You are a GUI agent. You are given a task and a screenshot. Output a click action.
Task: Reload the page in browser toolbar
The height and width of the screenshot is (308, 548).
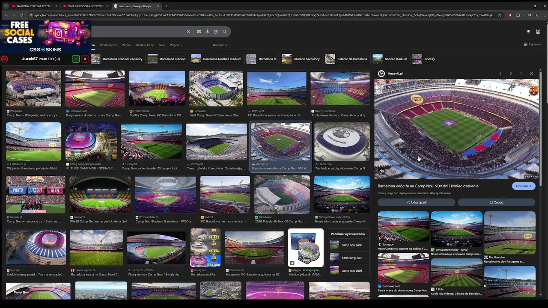pos(21,15)
